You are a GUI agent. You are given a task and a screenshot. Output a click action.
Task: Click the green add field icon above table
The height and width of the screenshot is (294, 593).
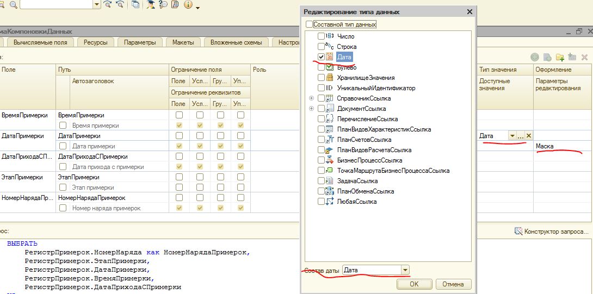534,57
